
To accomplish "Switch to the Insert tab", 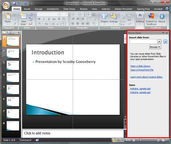I will pyautogui.click(x=27, y=9).
